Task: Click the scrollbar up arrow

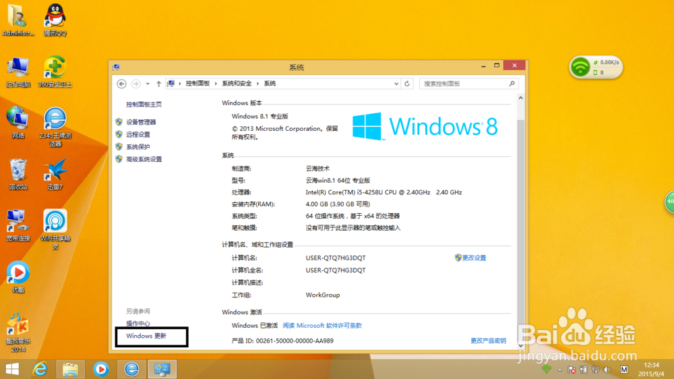Action: pyautogui.click(x=520, y=98)
